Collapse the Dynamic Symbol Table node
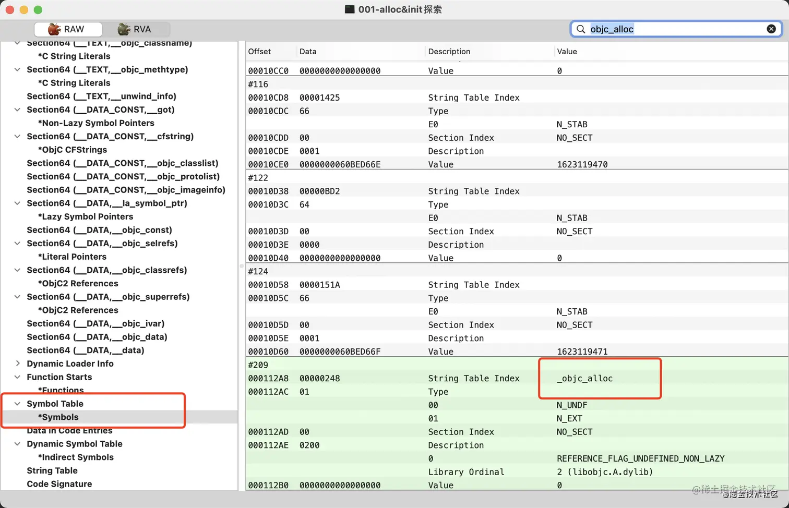Screen dimensions: 789x508 coord(17,444)
